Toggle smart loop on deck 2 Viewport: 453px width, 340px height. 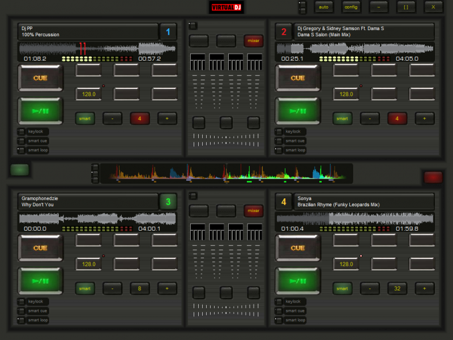point(290,150)
